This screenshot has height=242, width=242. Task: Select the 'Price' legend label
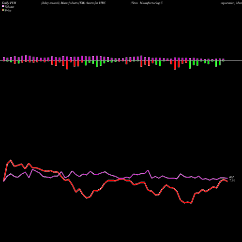point(8,11)
